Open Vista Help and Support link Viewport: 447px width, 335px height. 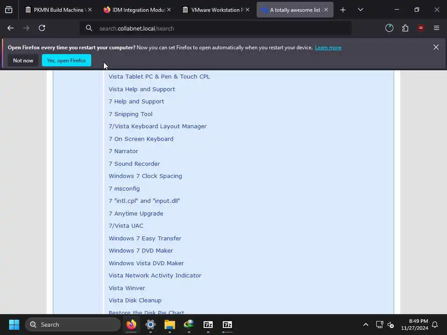[142, 89]
